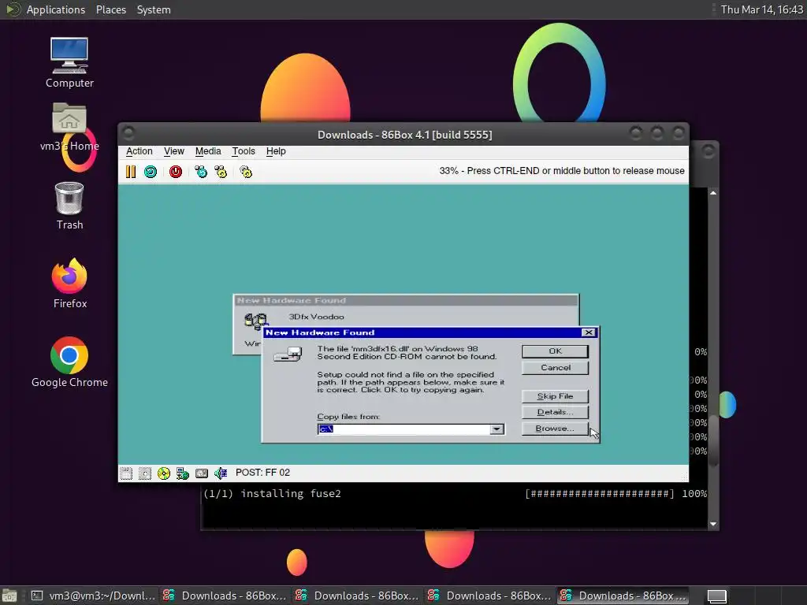807x605 pixels.
Task: Open the Media menu
Action: (208, 151)
